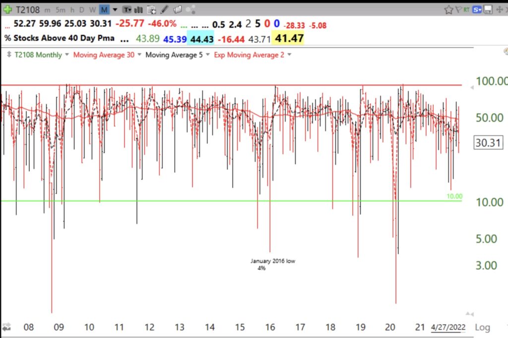
Task: Click the blue 0 value in header
Action: [x=277, y=24]
